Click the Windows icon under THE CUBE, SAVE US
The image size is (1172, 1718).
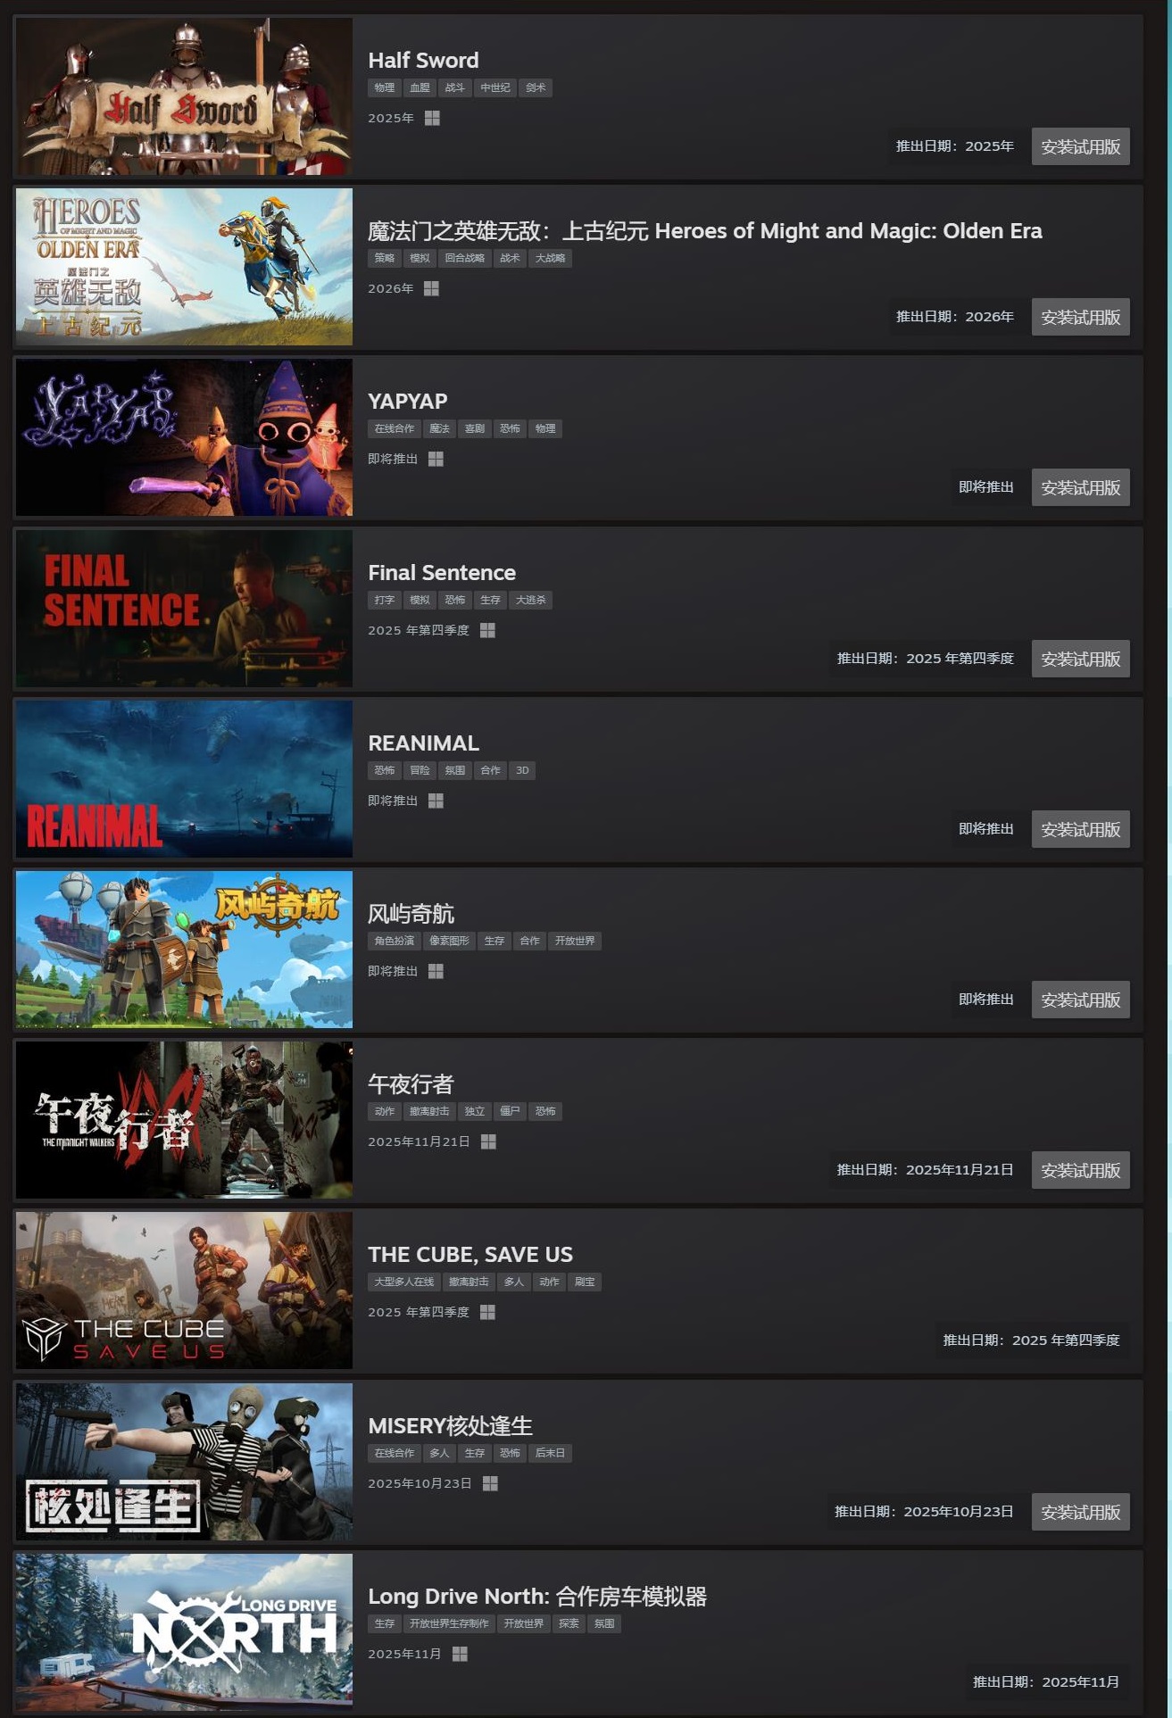click(x=487, y=1312)
